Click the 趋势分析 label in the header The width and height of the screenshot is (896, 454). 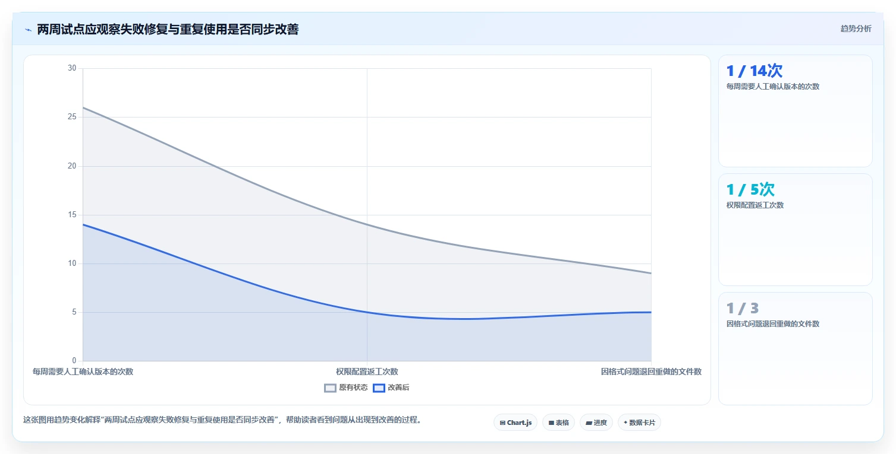856,28
